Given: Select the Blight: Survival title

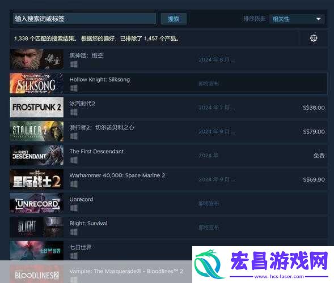Looking at the screenshot, I should pos(88,223).
